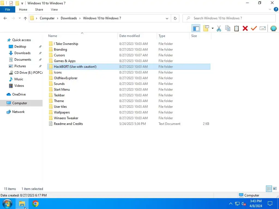Click the red X Delete icon
This screenshot has width=279, height=209.
pyautogui.click(x=245, y=28)
